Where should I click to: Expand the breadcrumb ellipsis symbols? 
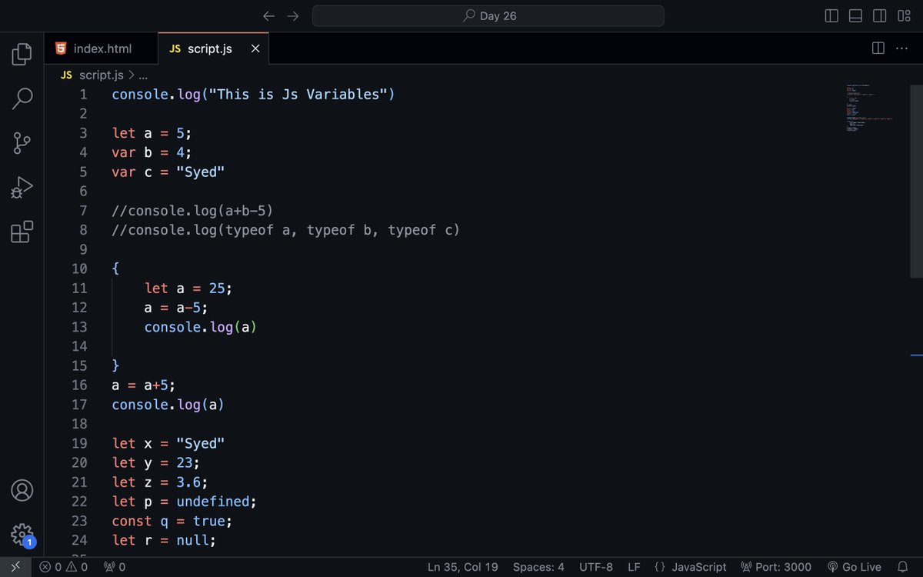[143, 75]
